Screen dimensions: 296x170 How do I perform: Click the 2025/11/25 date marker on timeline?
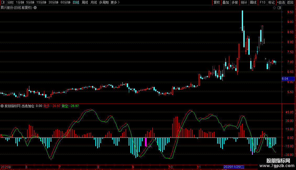[234, 167]
